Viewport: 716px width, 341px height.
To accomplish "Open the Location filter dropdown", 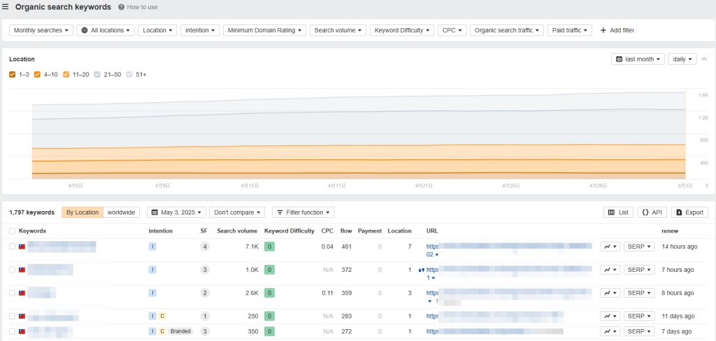I will pyautogui.click(x=157, y=31).
